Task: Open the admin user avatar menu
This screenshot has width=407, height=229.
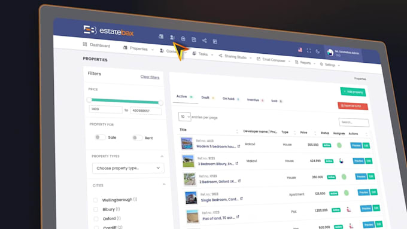Action: click(x=330, y=53)
